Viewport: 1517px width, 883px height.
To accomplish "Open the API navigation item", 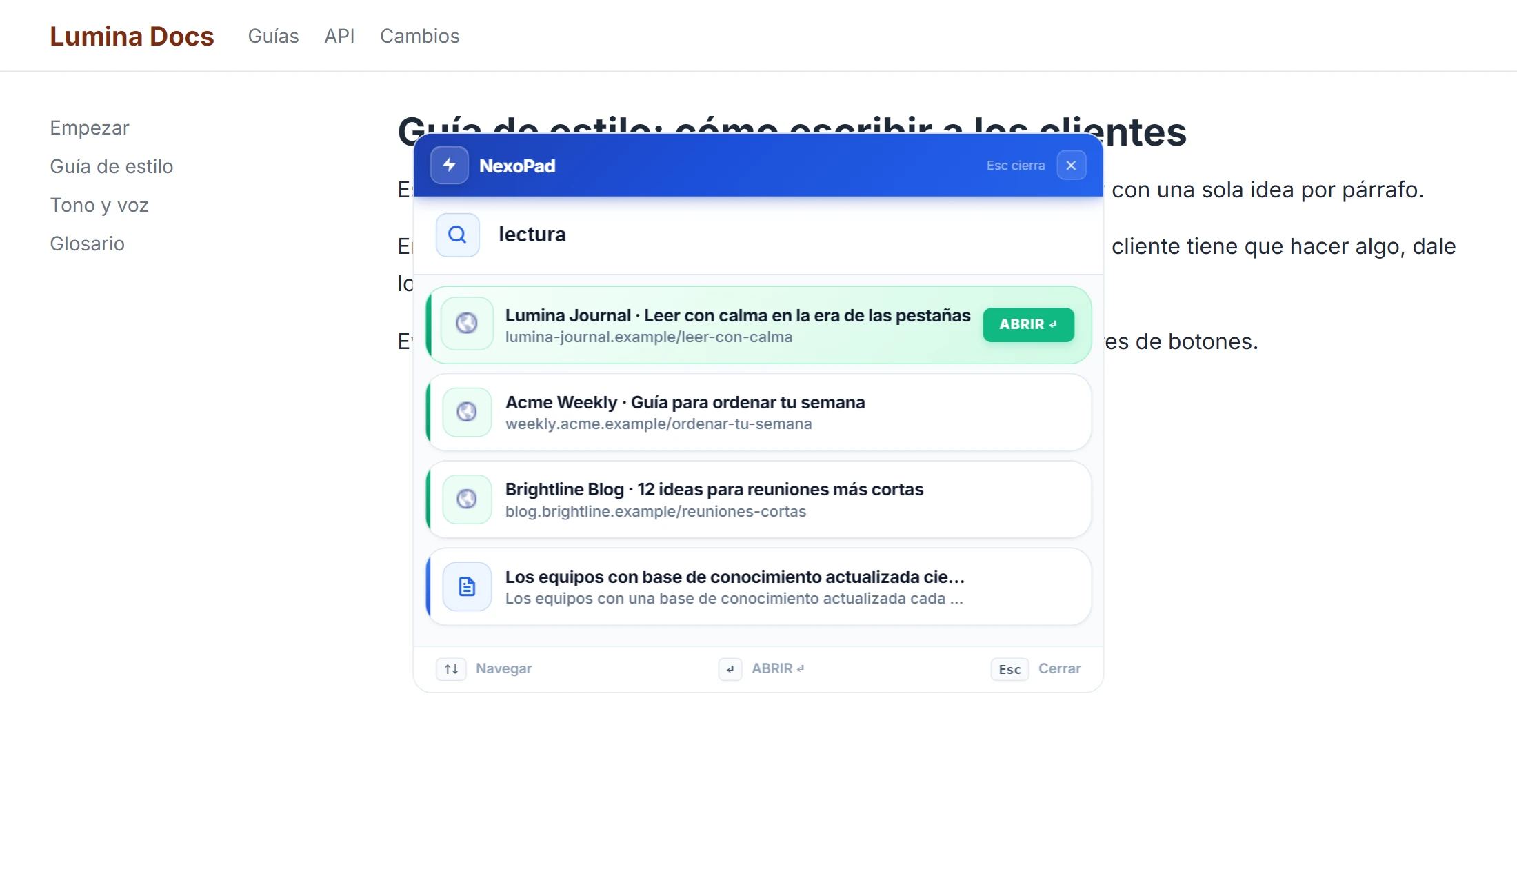I will pos(339,36).
